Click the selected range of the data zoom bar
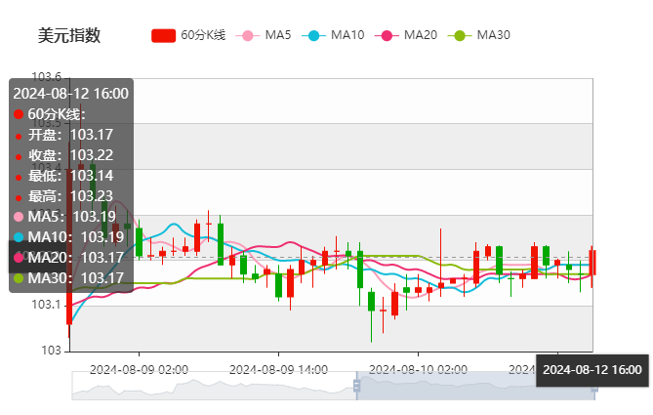The image size is (653, 415). [x=475, y=386]
